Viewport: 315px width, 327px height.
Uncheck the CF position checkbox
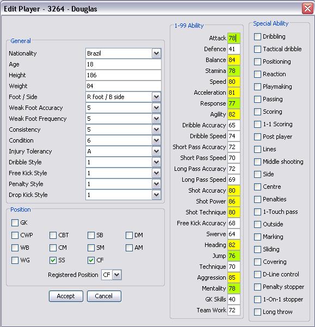point(91,260)
